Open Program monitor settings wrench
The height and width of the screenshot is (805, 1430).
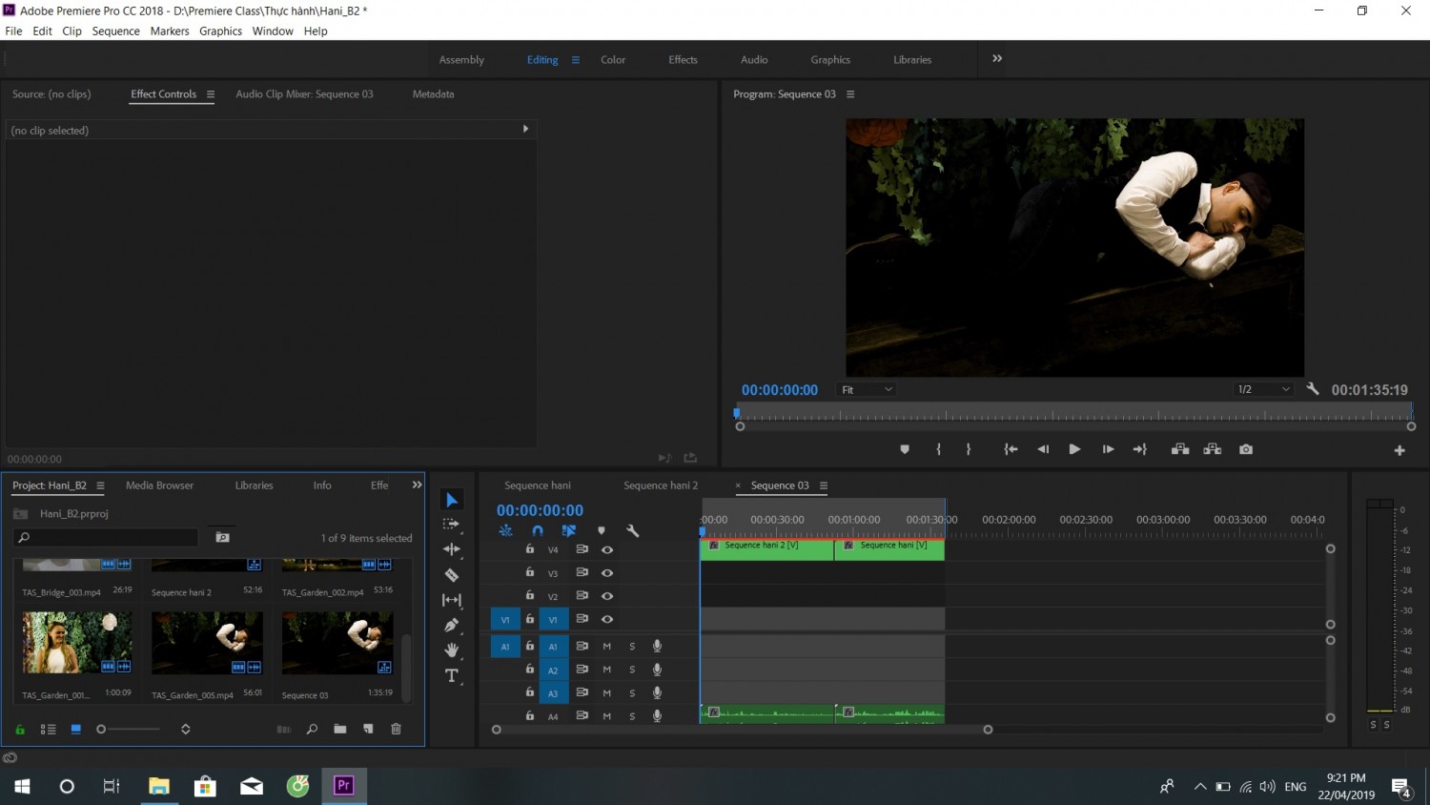point(1313,389)
